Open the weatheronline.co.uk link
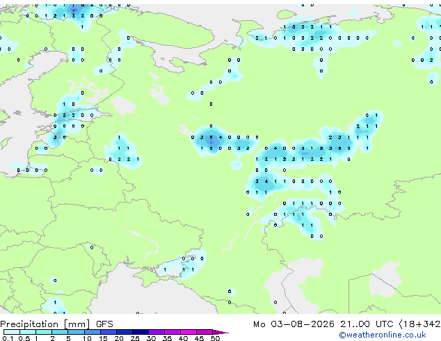 [x=383, y=335]
